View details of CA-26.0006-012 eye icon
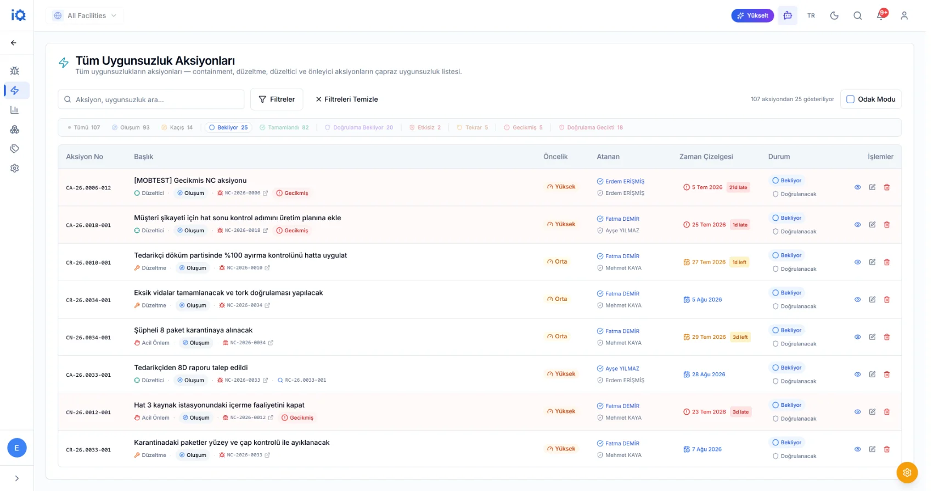The width and height of the screenshot is (933, 491). (857, 187)
